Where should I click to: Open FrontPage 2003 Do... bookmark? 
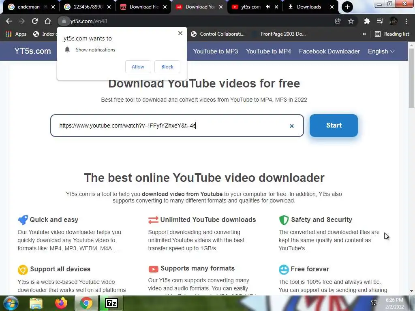pyautogui.click(x=280, y=34)
